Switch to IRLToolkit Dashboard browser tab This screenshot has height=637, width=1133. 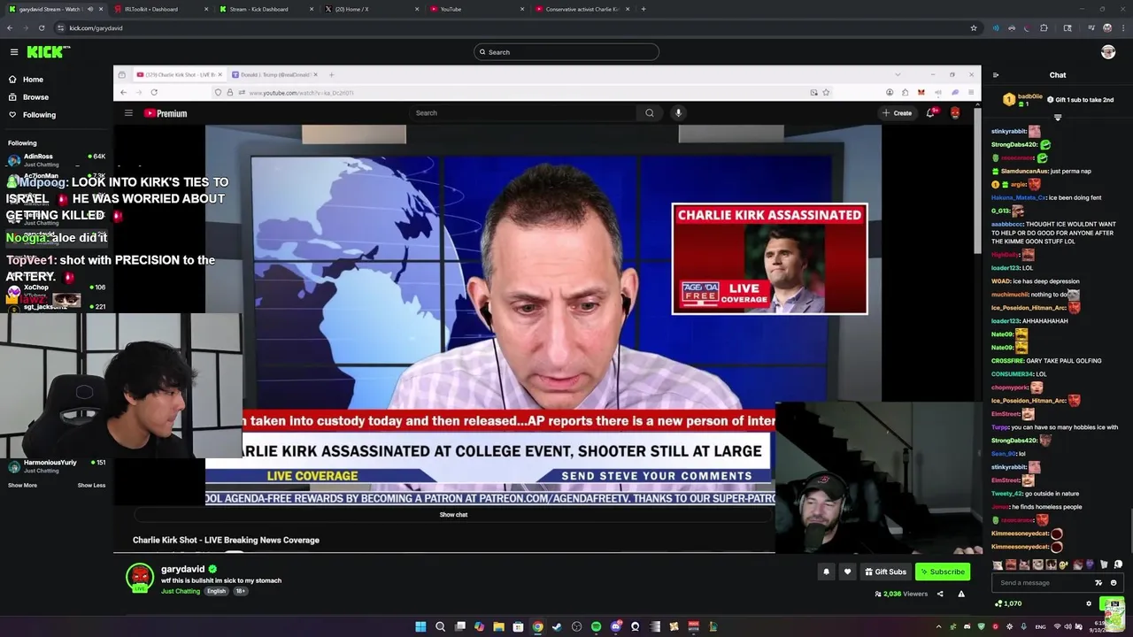tap(159, 9)
